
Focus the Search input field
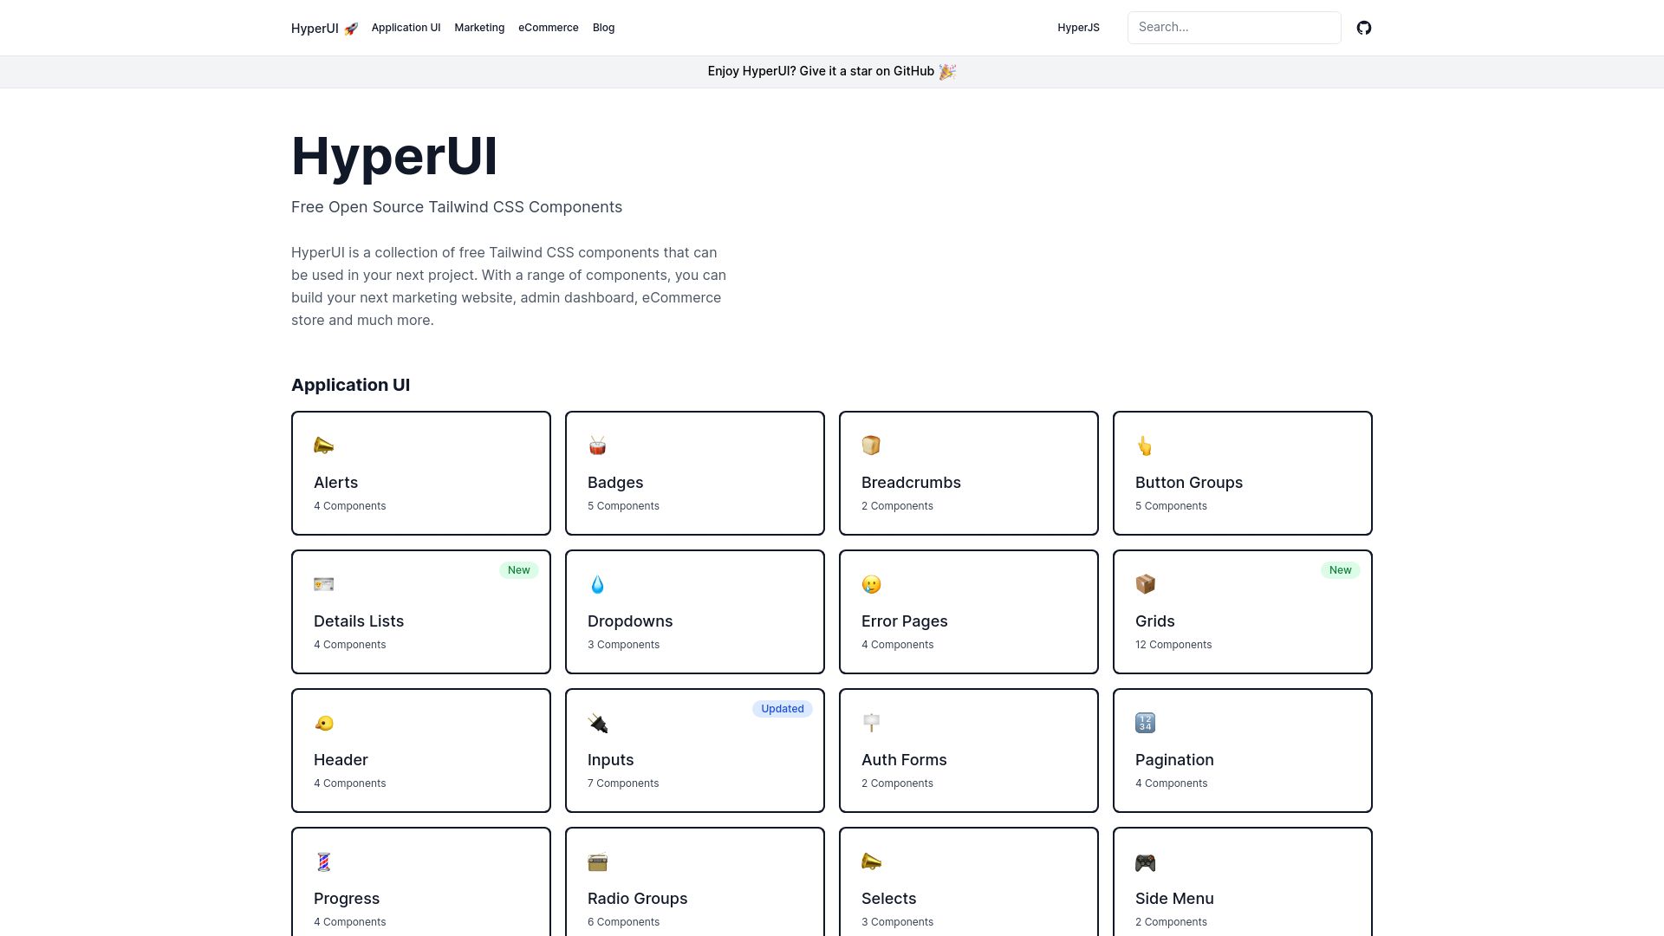pos(1234,28)
